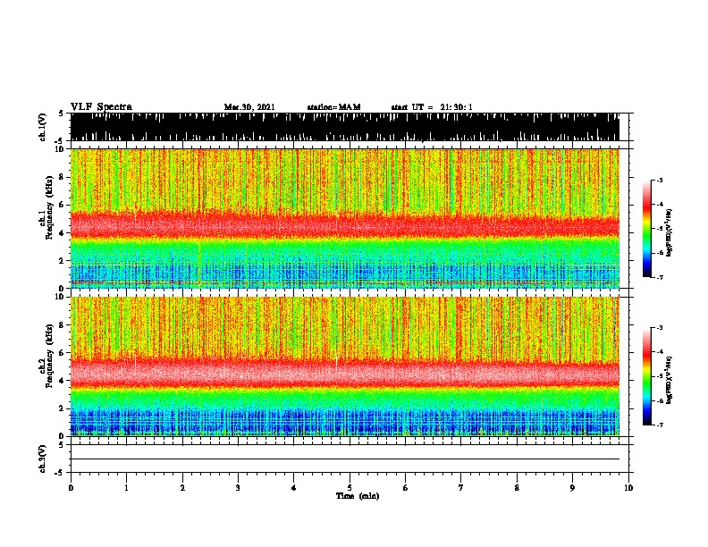
Task: Click the ch.1 waveform strip at the top
Action: 345,127
